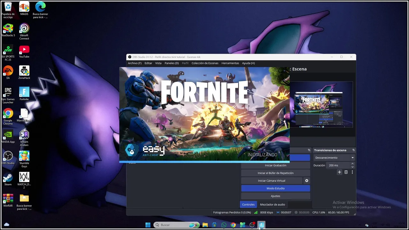
Task: Open the Archivo (F) menu
Action: pyautogui.click(x=135, y=63)
